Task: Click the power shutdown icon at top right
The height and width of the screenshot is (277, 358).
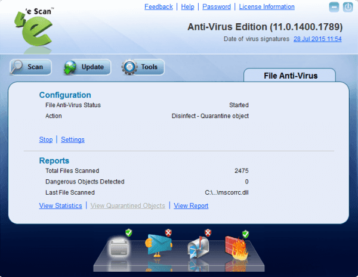Action: coord(348,7)
